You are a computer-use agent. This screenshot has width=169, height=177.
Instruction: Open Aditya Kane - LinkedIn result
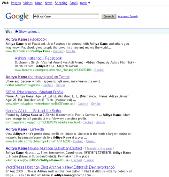[x=25, y=129]
